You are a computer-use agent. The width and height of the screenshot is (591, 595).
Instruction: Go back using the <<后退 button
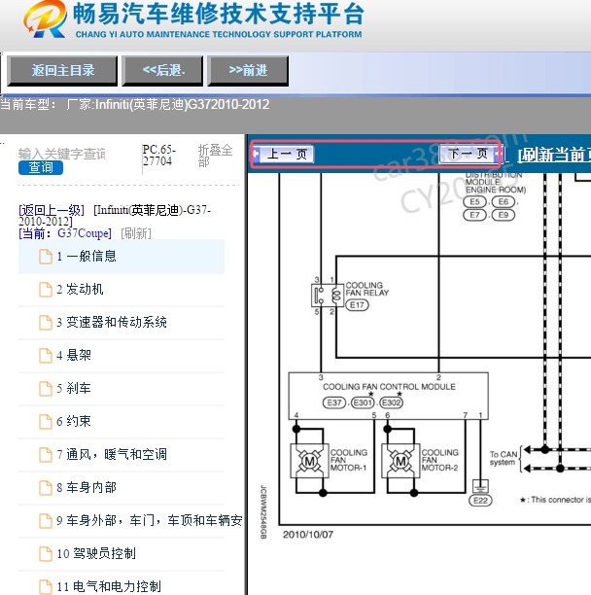(x=163, y=71)
